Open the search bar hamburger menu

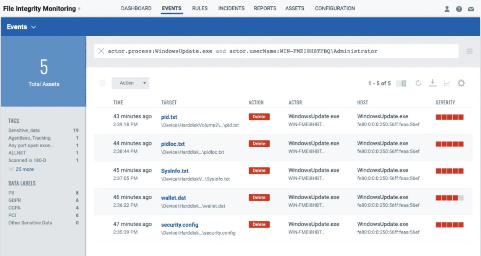click(x=469, y=51)
